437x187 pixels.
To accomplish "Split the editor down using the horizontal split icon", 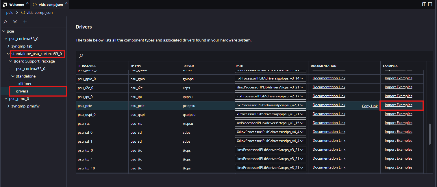I will coord(431,4).
